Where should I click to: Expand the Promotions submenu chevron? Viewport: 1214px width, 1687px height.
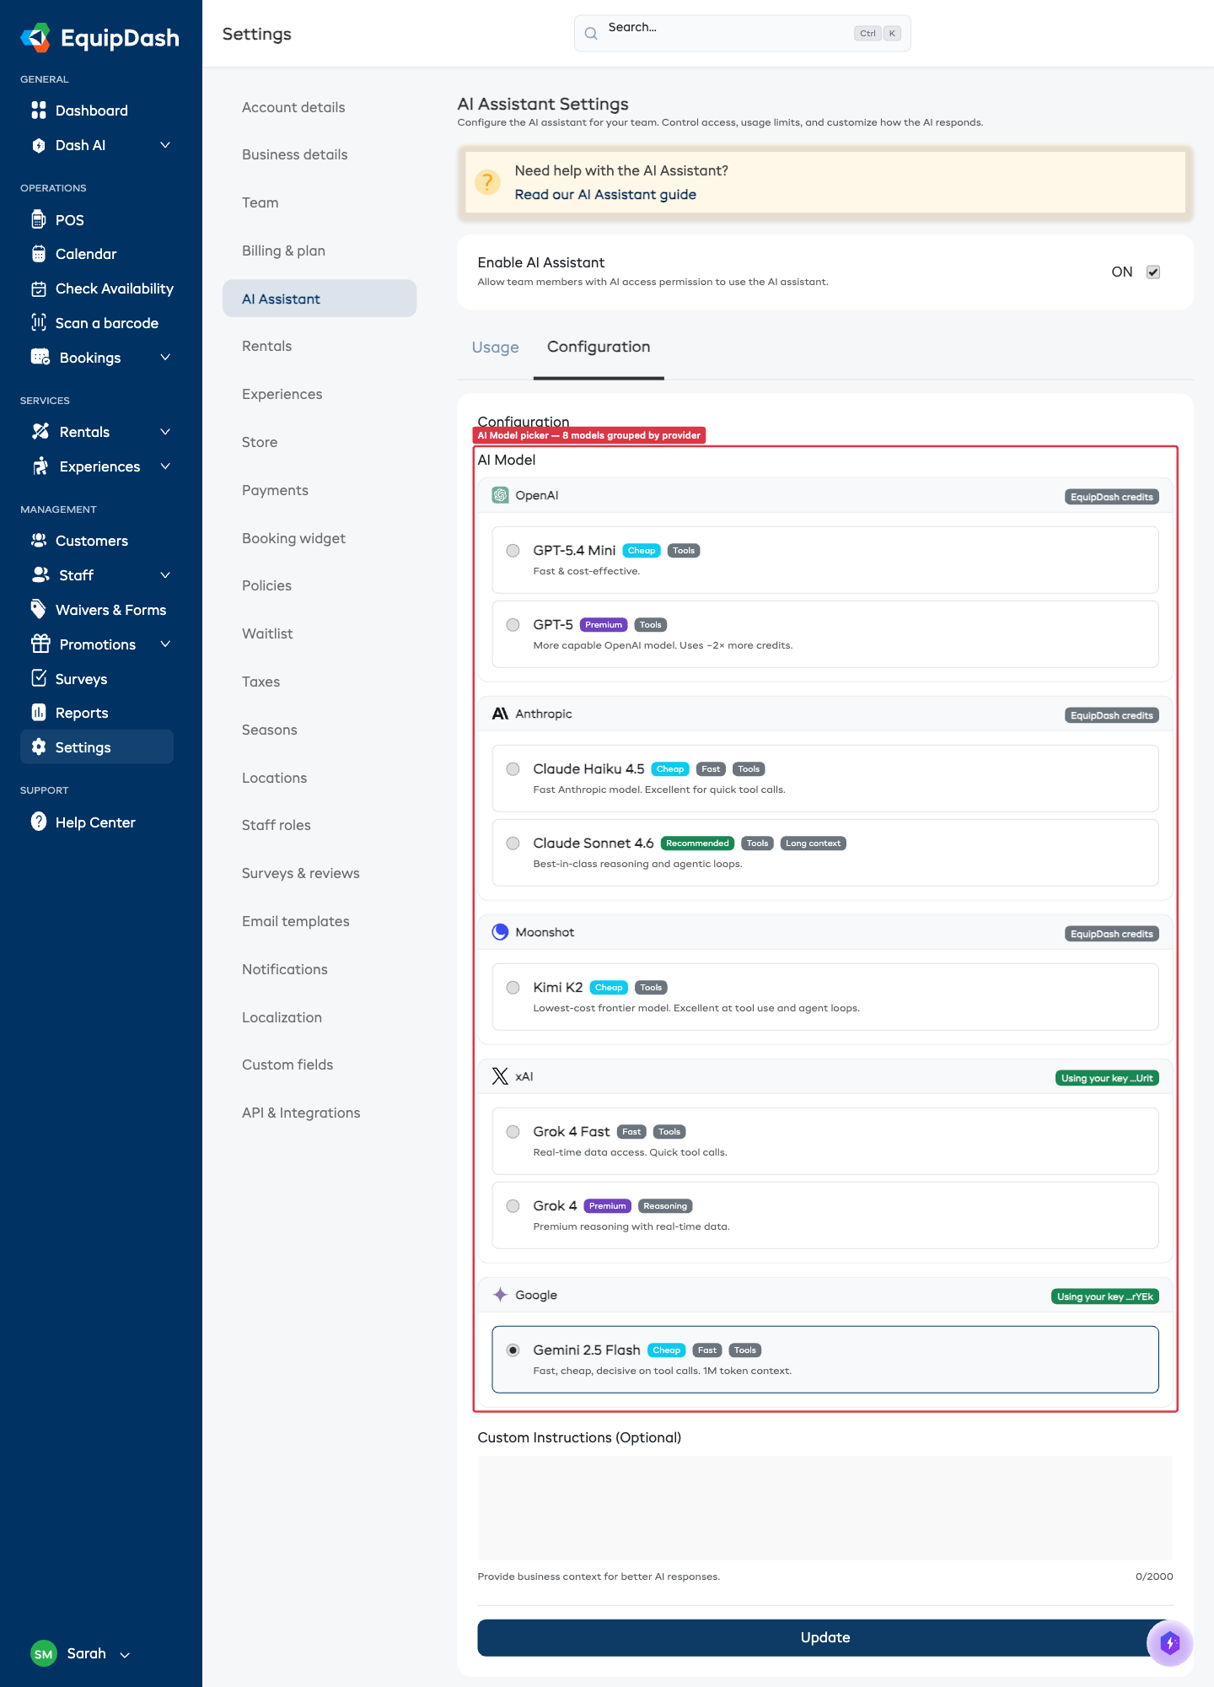tap(165, 644)
